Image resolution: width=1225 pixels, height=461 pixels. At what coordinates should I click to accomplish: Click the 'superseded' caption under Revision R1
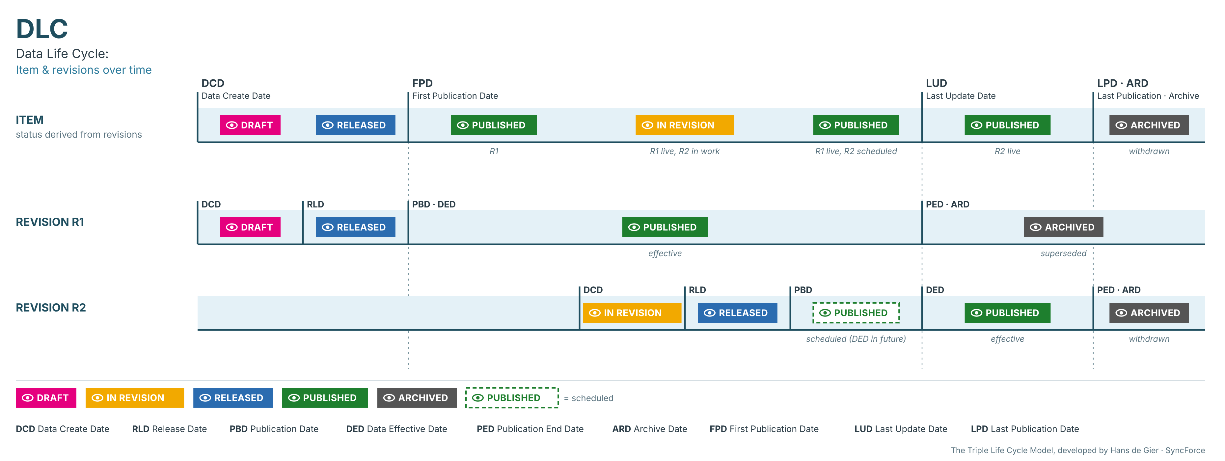[1063, 253]
